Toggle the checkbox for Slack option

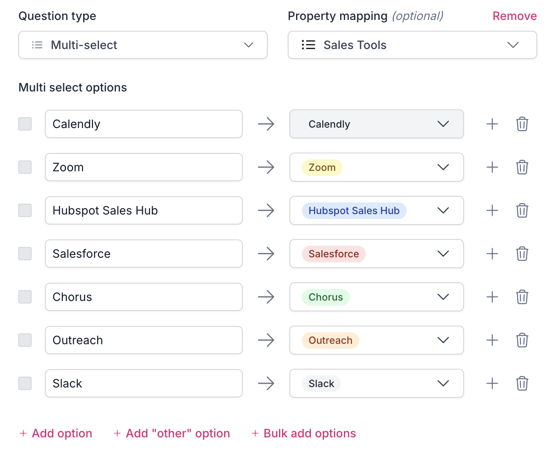(x=25, y=383)
